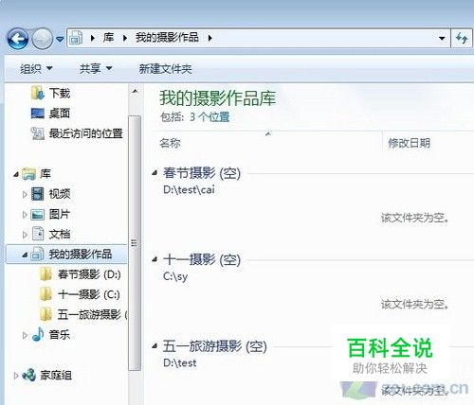
Task: Expand the 音乐 library node
Action: click(25, 335)
